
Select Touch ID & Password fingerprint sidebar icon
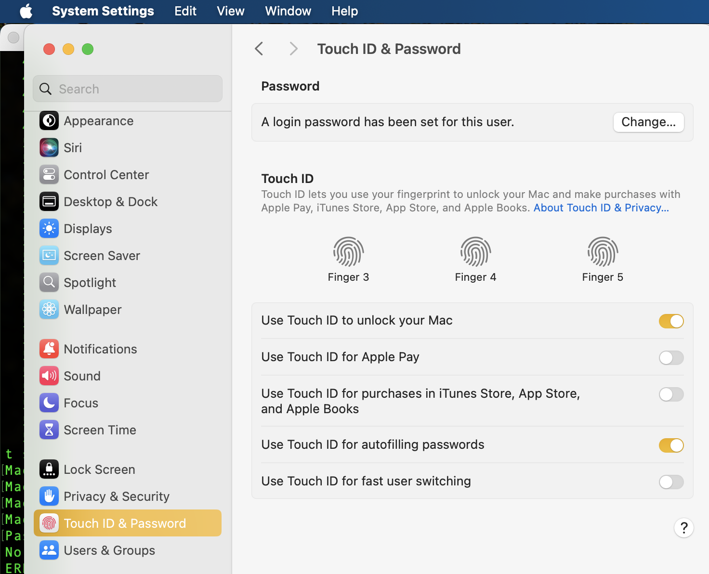[49, 523]
